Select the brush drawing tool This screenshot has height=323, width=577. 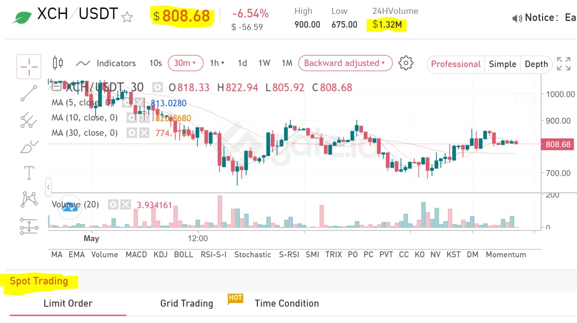click(x=29, y=147)
